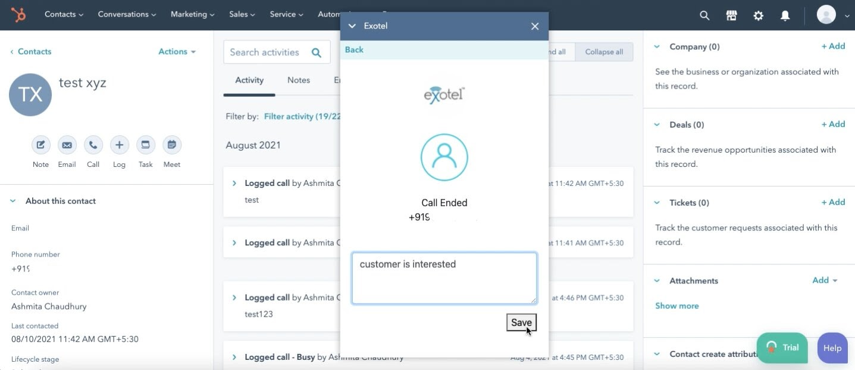
Task: Open the notifications bell
Action: click(785, 16)
